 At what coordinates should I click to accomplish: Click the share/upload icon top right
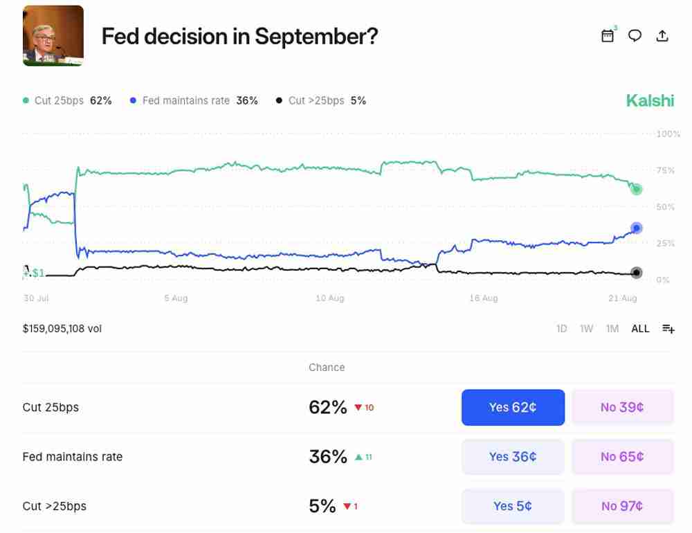tap(662, 35)
